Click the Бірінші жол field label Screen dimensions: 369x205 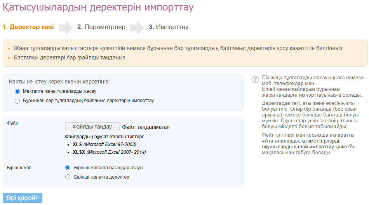19,168
